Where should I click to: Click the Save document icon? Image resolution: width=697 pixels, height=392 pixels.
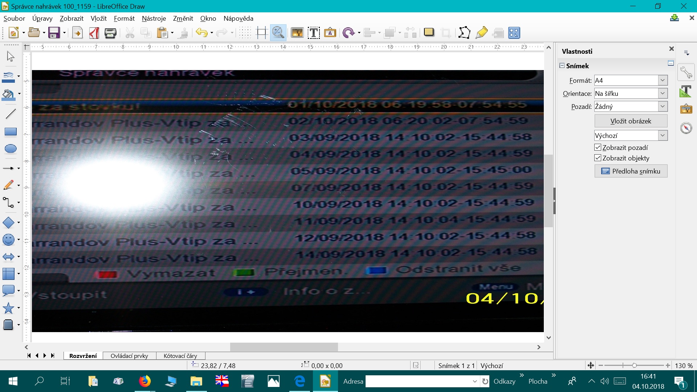click(54, 33)
